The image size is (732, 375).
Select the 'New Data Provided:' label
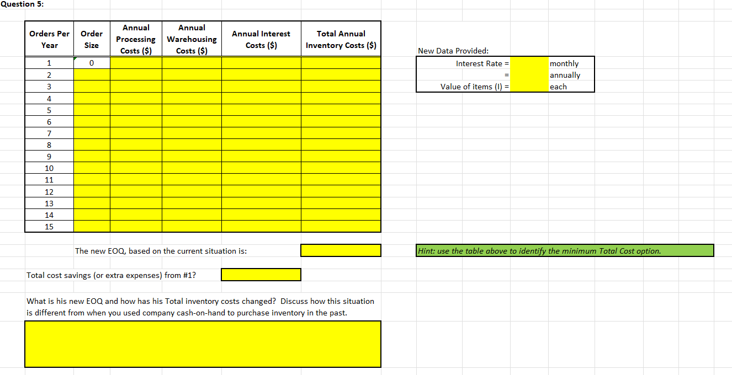(x=453, y=51)
